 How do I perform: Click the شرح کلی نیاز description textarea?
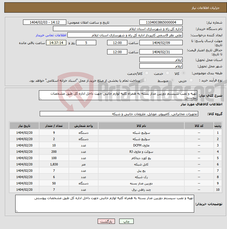[118, 95]
